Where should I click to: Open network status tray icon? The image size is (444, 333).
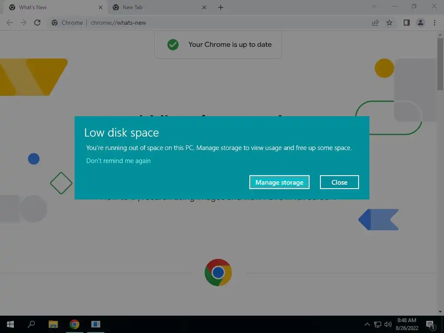pyautogui.click(x=378, y=324)
